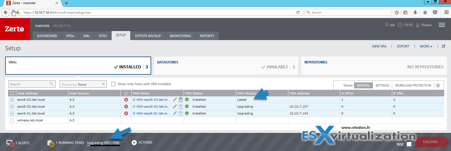
Task: Click the browser address bar URL
Action: click(57, 13)
